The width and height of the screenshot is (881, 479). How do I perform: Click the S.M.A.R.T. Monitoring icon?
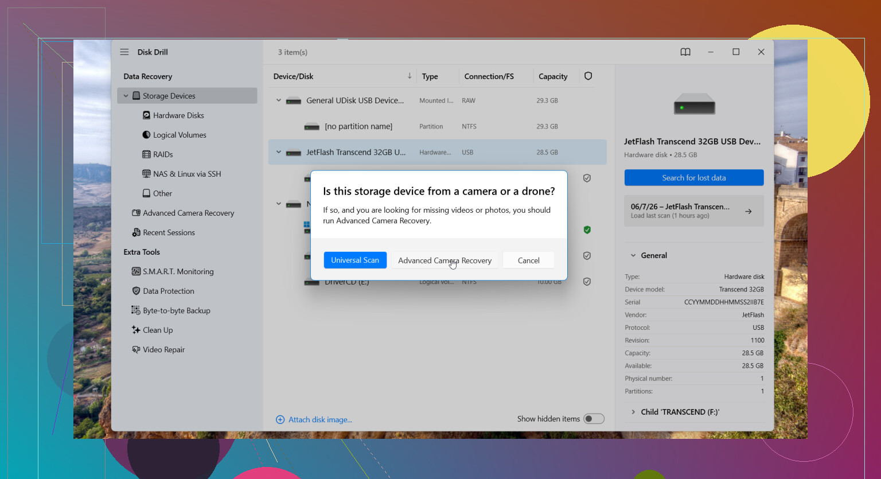(136, 271)
